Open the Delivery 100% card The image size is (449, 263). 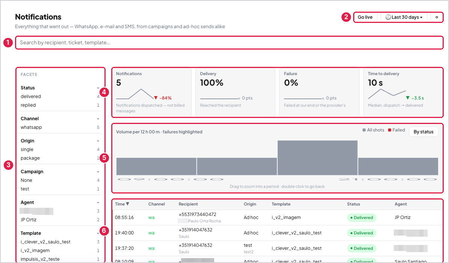coord(235,92)
